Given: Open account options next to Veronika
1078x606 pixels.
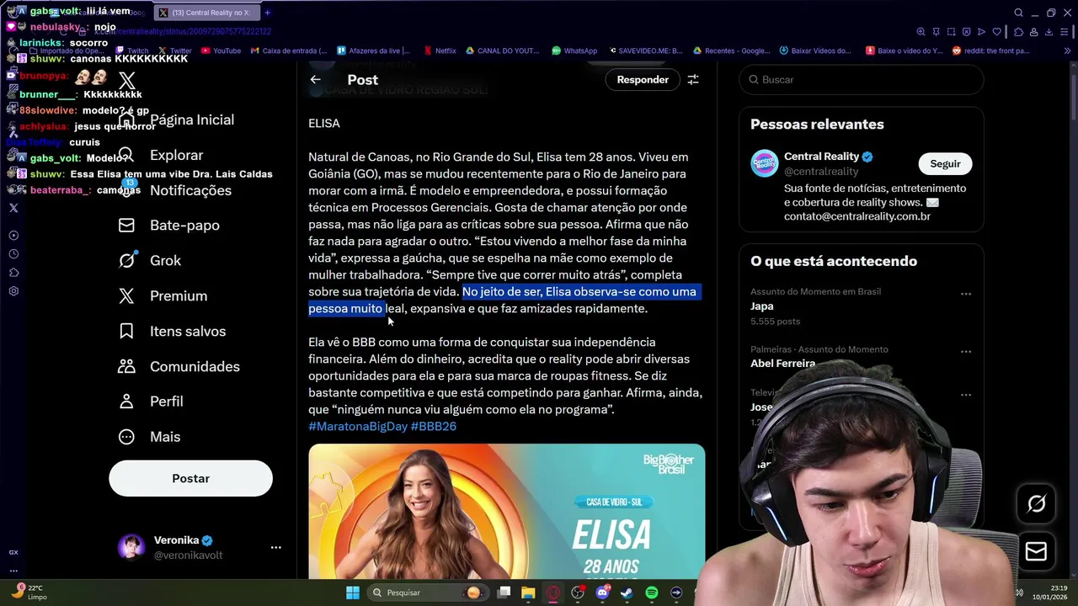Looking at the screenshot, I should click(275, 547).
